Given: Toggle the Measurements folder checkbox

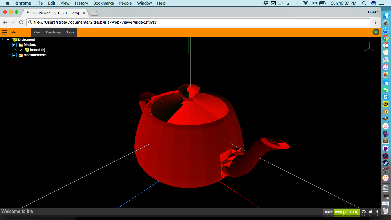Looking at the screenshot, I should coord(15,55).
